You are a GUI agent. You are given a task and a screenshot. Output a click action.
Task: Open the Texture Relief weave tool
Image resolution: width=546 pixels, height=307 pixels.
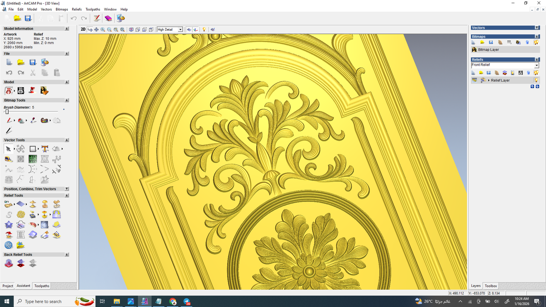(x=21, y=215)
